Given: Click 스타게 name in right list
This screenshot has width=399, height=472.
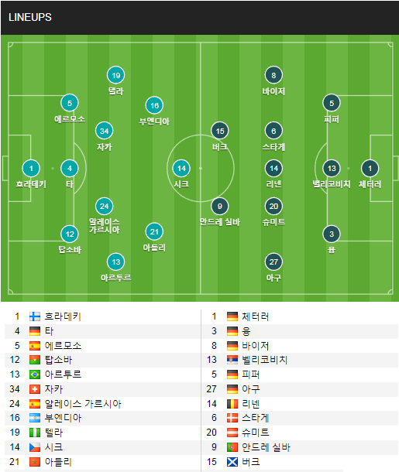Looking at the screenshot, I should tap(256, 418).
